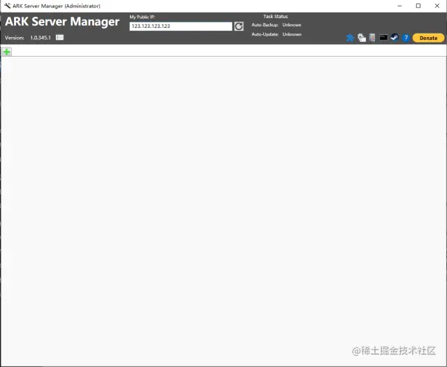The image size is (447, 367).
Task: Click the yellow Donate button
Action: click(x=428, y=38)
